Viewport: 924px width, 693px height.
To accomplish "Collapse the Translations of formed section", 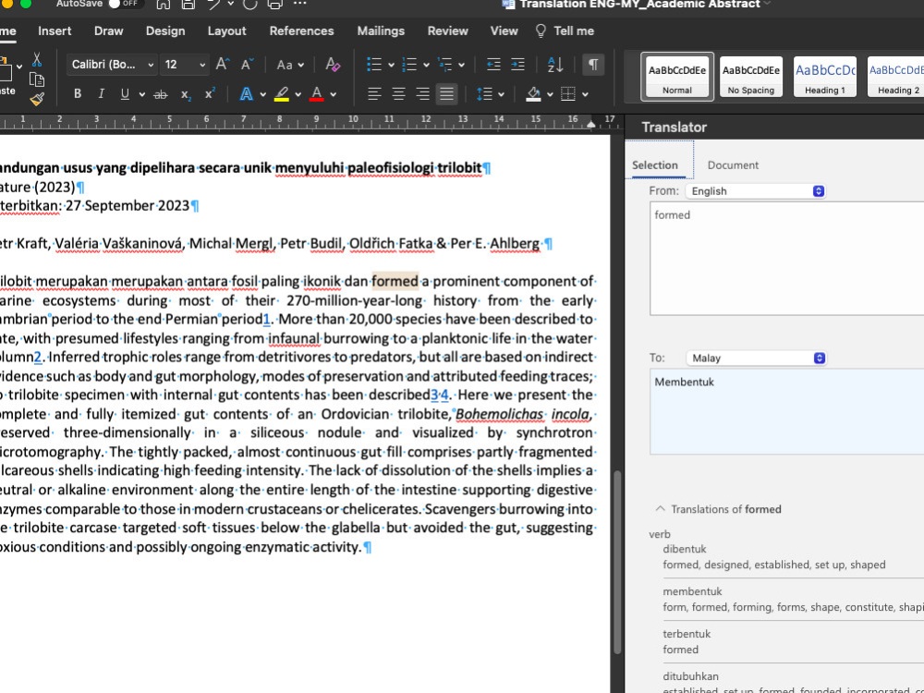I will coord(660,509).
